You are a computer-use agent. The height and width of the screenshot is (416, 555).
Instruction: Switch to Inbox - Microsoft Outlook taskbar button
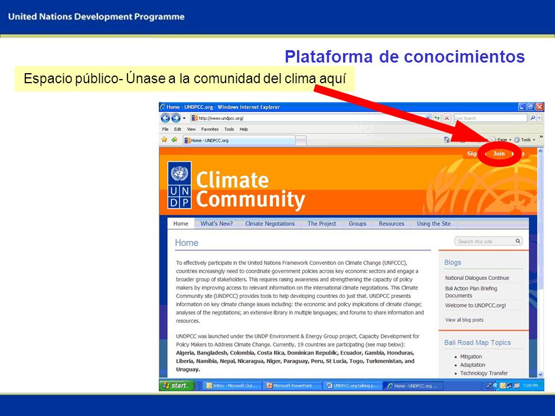coord(232,385)
